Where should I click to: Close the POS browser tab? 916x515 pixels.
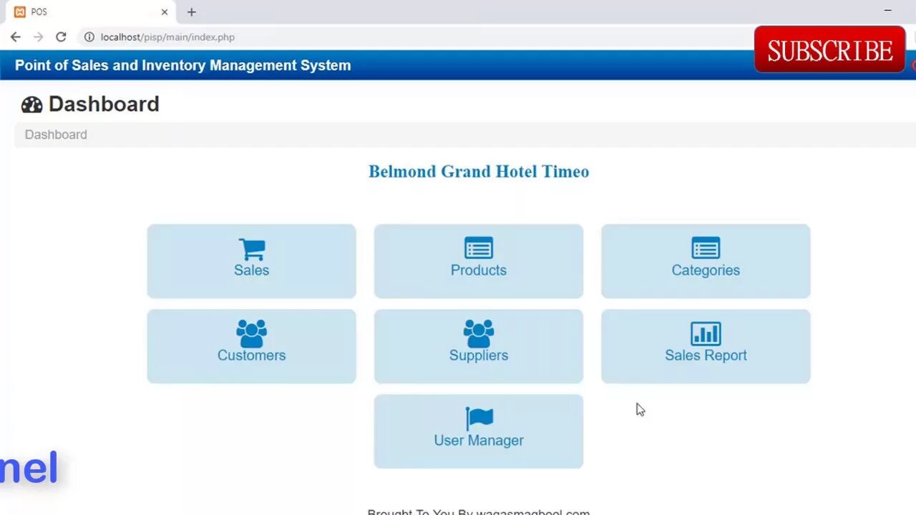[x=165, y=12]
